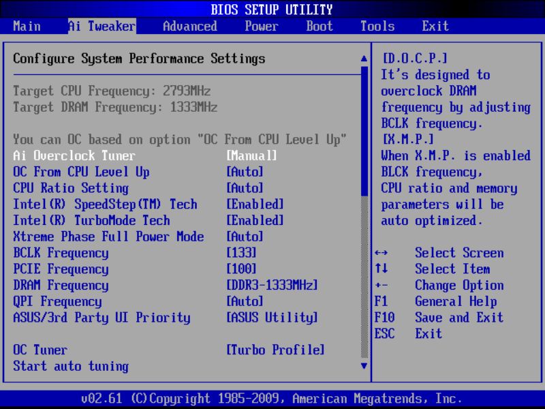Select CPU Ratio Setting option
Viewport: 545px width, 409px height.
[71, 188]
